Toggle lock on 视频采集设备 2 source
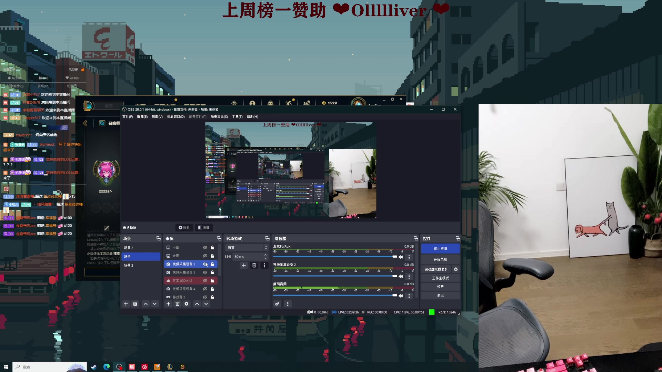Image resolution: width=662 pixels, height=372 pixels. click(212, 264)
